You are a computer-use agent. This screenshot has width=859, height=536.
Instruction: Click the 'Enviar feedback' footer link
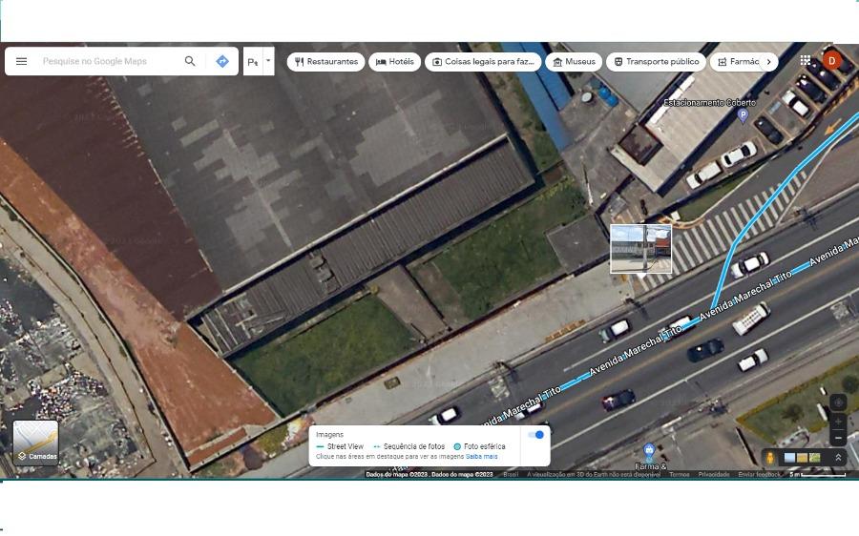759,475
